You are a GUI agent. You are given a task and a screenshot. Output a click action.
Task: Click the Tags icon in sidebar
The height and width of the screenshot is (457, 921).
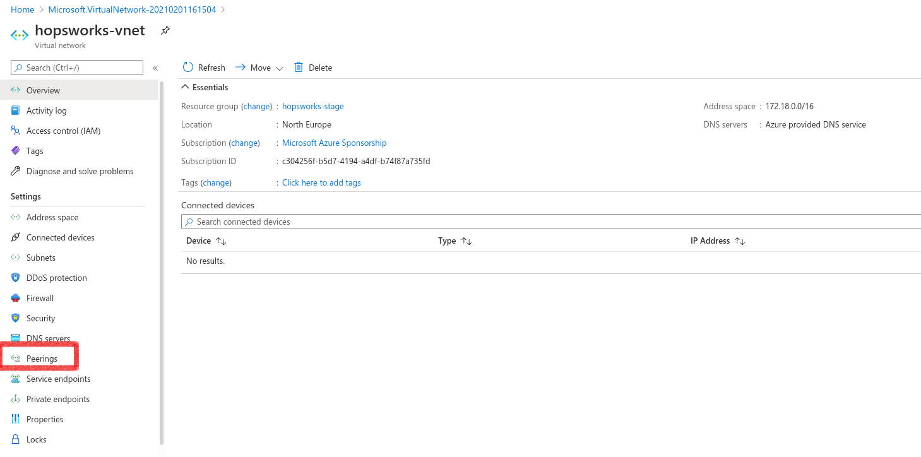[x=16, y=151]
